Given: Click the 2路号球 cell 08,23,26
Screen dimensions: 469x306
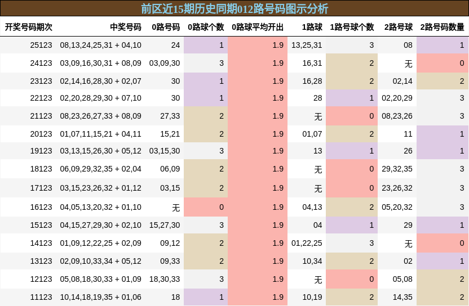Looking at the screenshot, I should [x=397, y=116].
